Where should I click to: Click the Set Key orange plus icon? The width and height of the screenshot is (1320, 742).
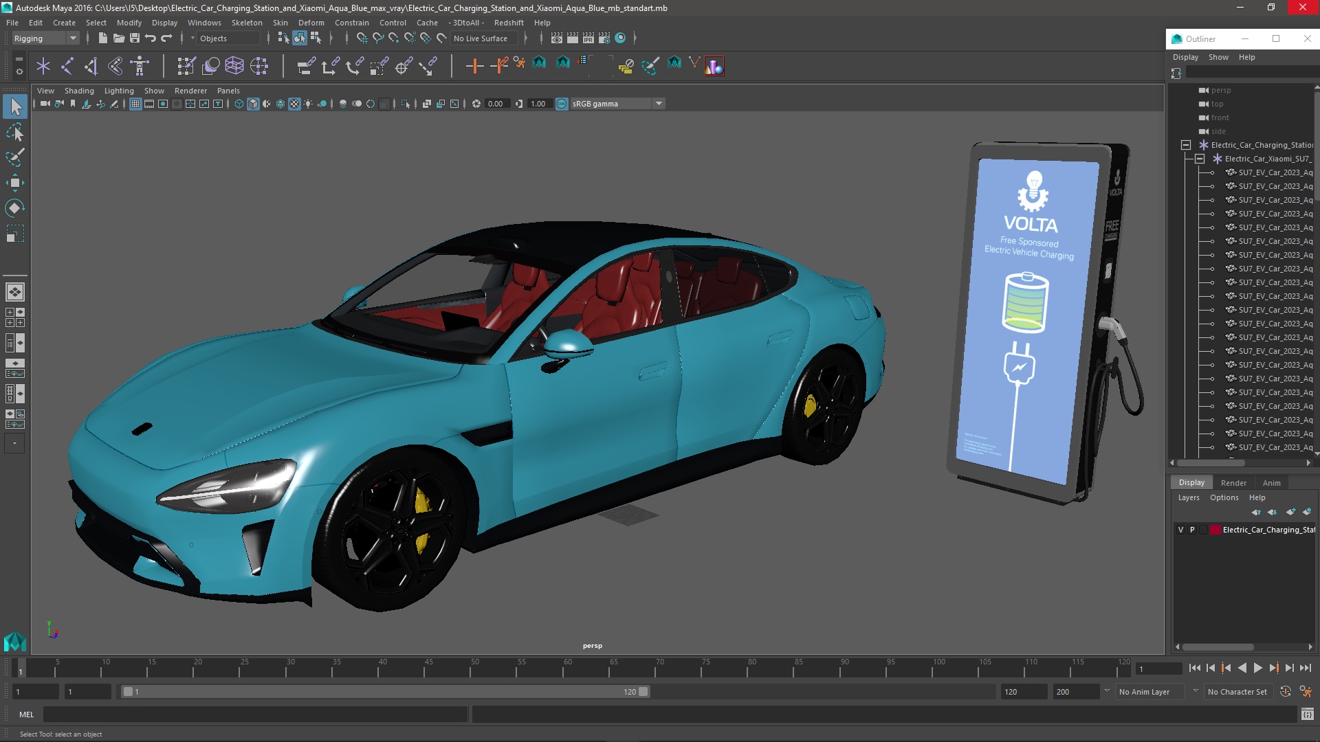point(474,66)
